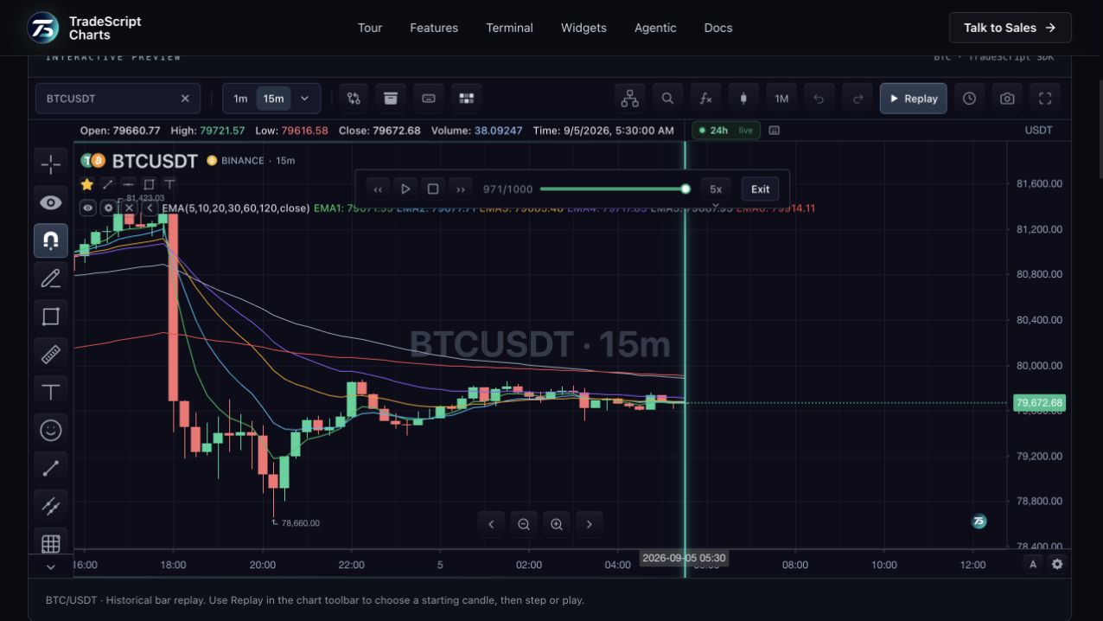Click the small keyboard icon beside live badge

coord(775,131)
